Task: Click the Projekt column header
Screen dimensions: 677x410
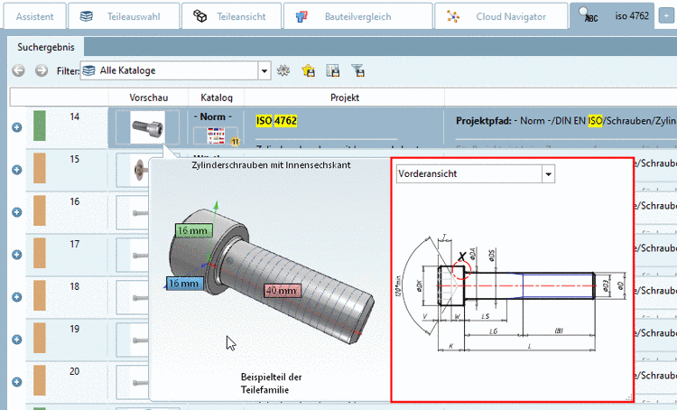Action: point(345,98)
